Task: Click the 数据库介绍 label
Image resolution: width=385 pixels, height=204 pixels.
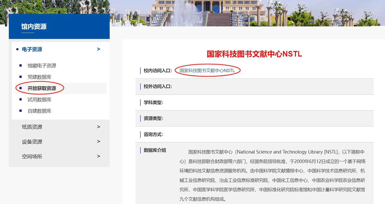Action: click(155, 150)
